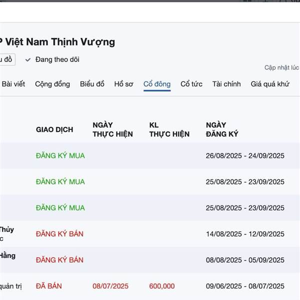The width and height of the screenshot is (300, 300).
Task: Click the NGÀY ĐĂNG KÝ column header
Action: [222, 129]
